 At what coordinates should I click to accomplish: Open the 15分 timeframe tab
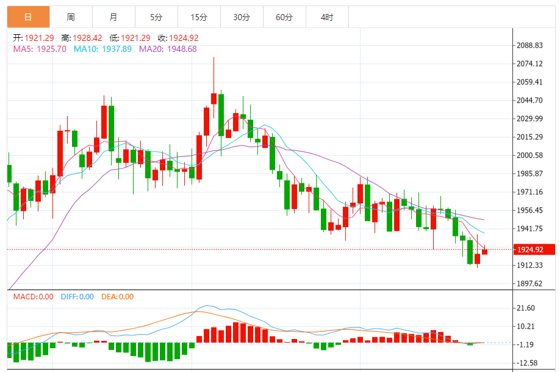point(199,17)
